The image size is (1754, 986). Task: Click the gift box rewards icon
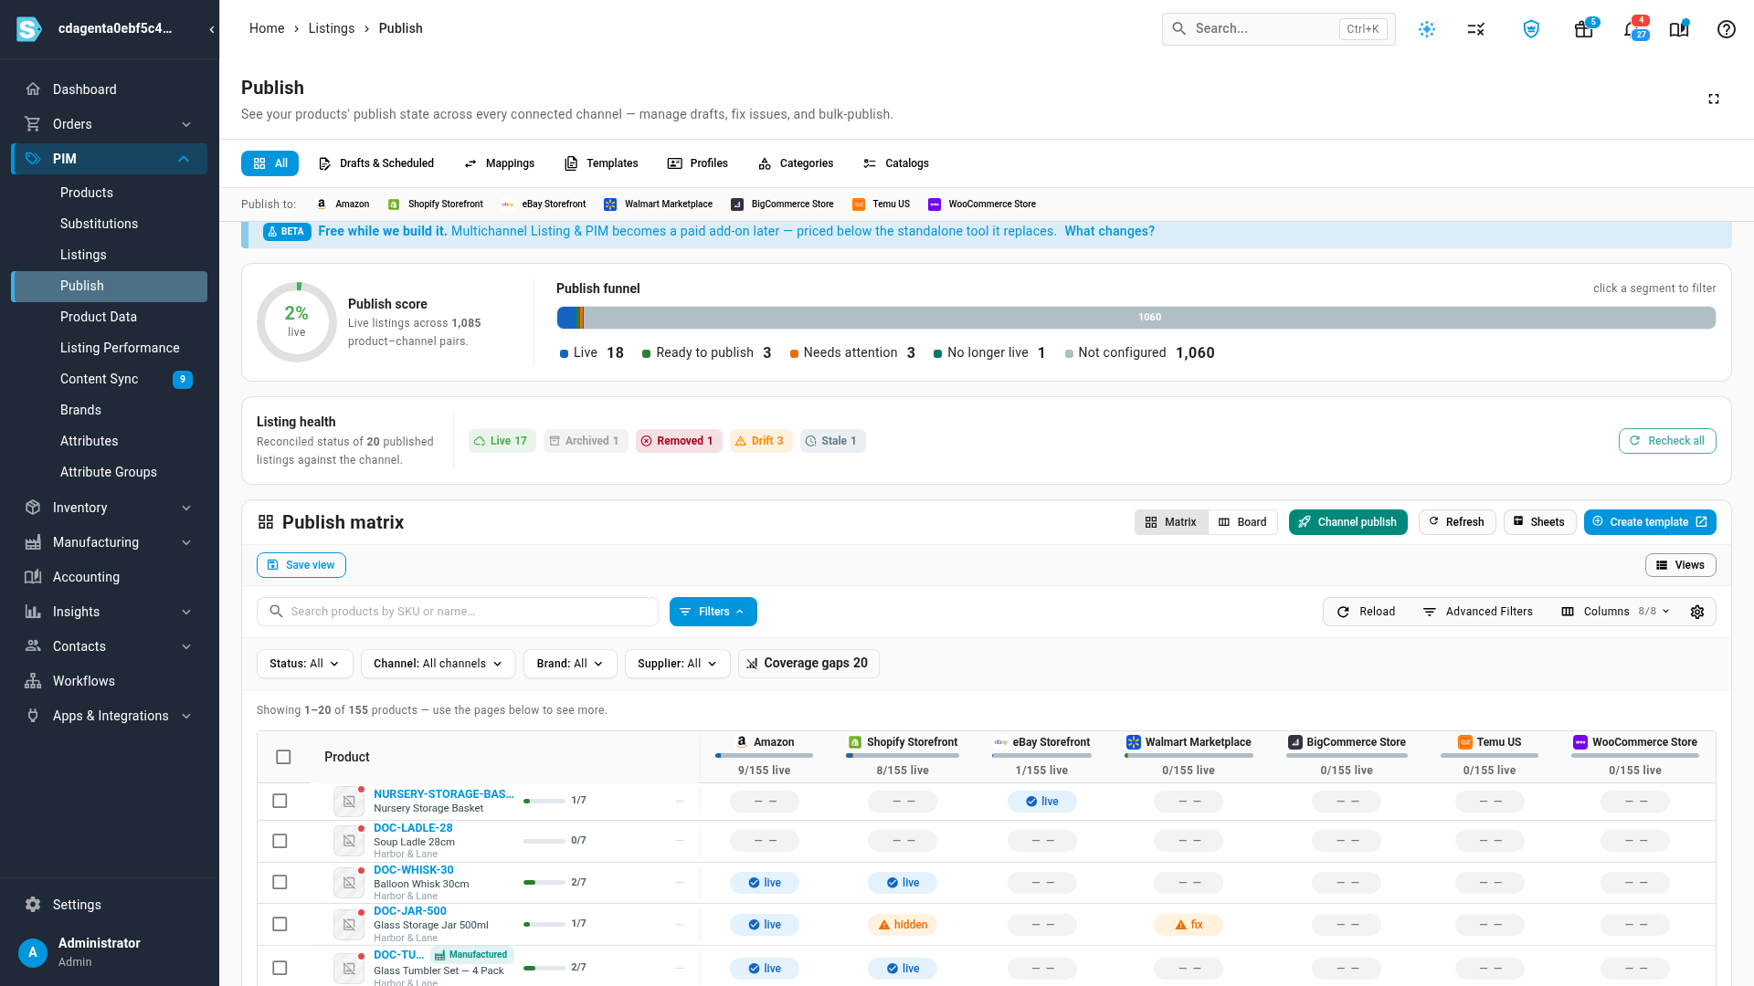coord(1583,29)
